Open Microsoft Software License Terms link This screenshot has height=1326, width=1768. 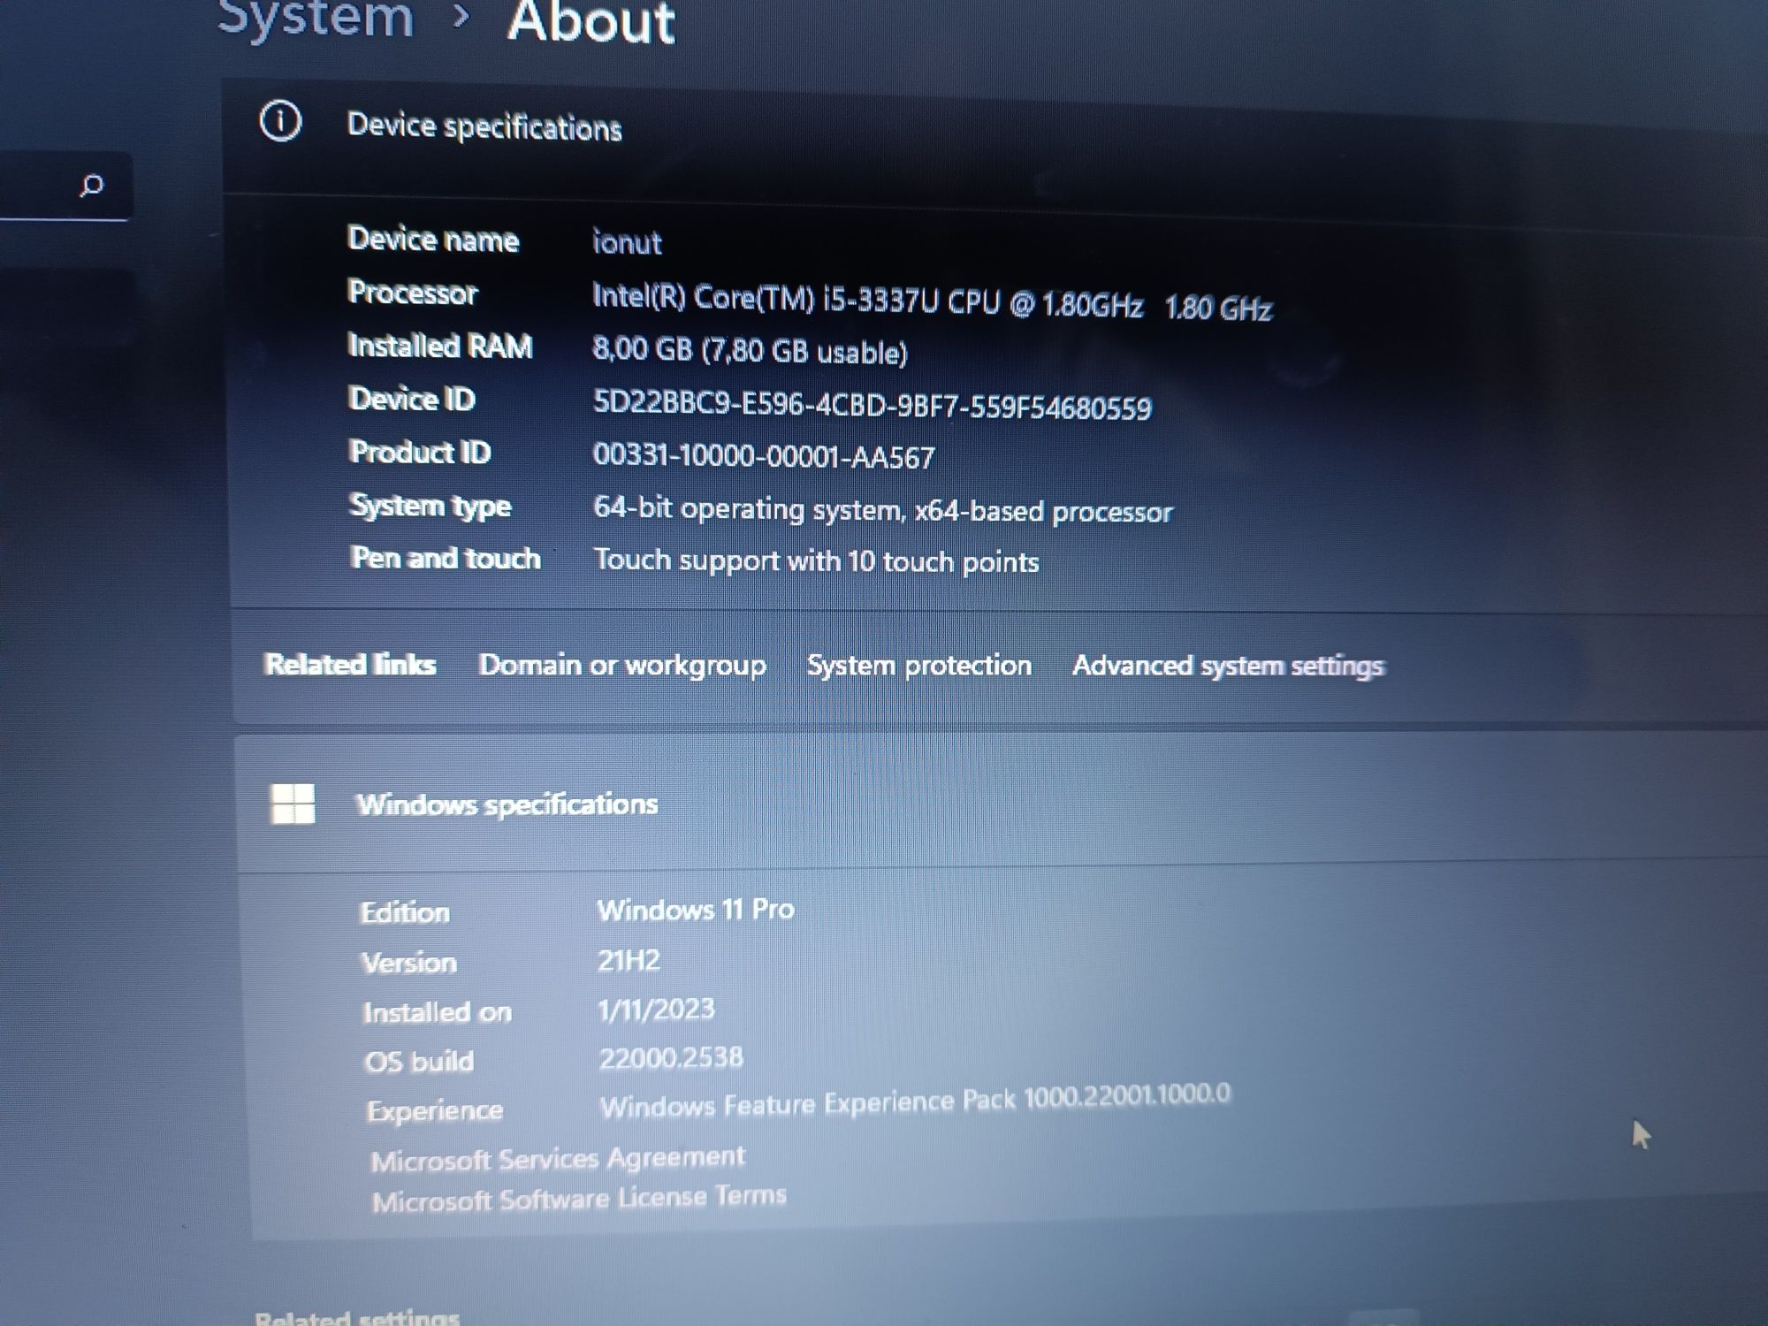pyautogui.click(x=579, y=1199)
